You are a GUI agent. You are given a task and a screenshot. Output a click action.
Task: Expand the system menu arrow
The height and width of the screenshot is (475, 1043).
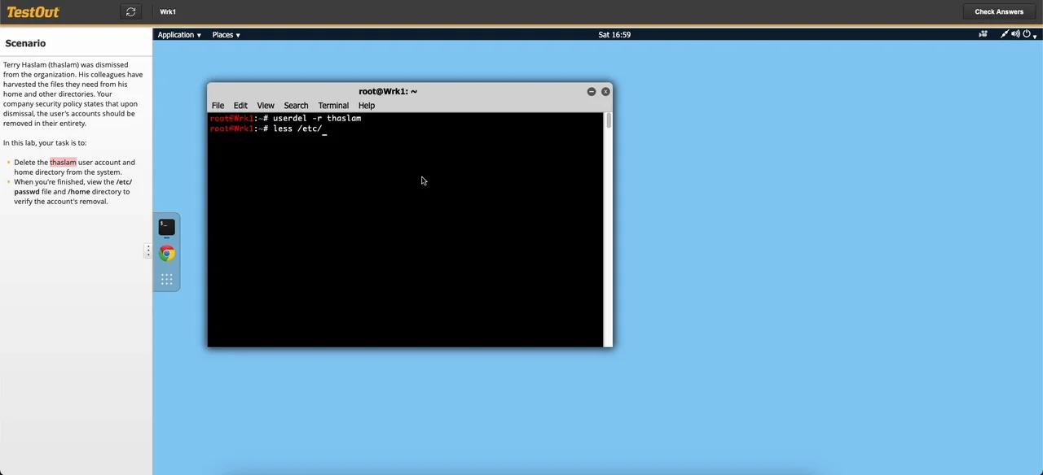(x=1035, y=36)
